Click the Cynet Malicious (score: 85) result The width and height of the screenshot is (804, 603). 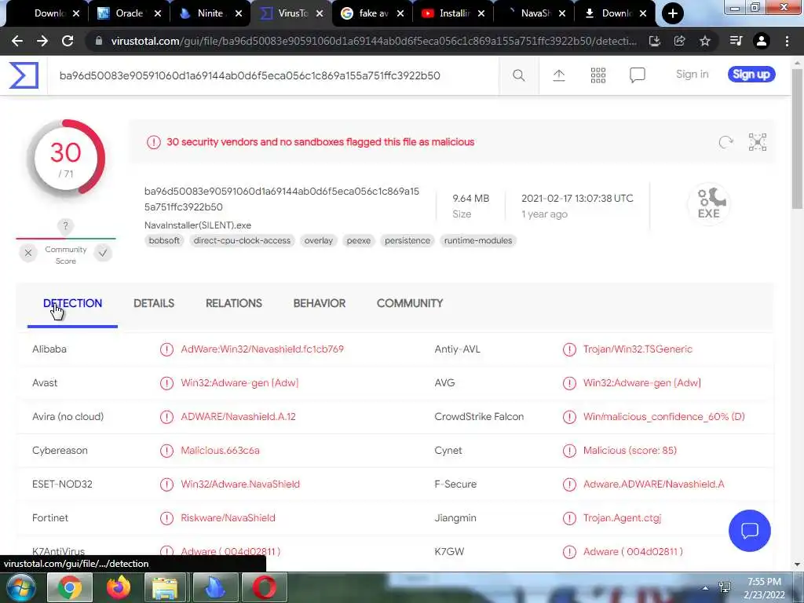pyautogui.click(x=630, y=450)
